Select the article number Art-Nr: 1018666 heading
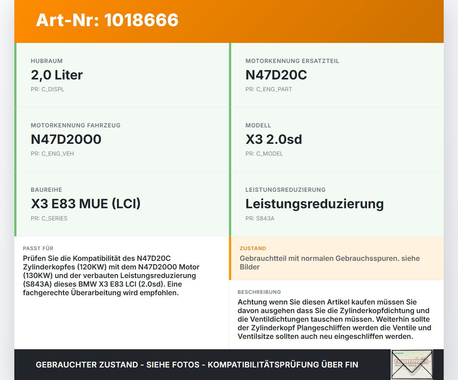 107,20
